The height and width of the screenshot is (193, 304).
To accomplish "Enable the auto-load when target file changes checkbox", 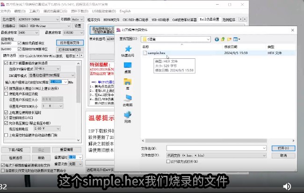I will click(3, 171).
